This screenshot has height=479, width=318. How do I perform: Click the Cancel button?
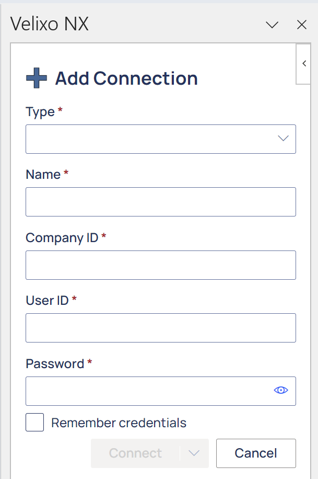click(x=256, y=453)
